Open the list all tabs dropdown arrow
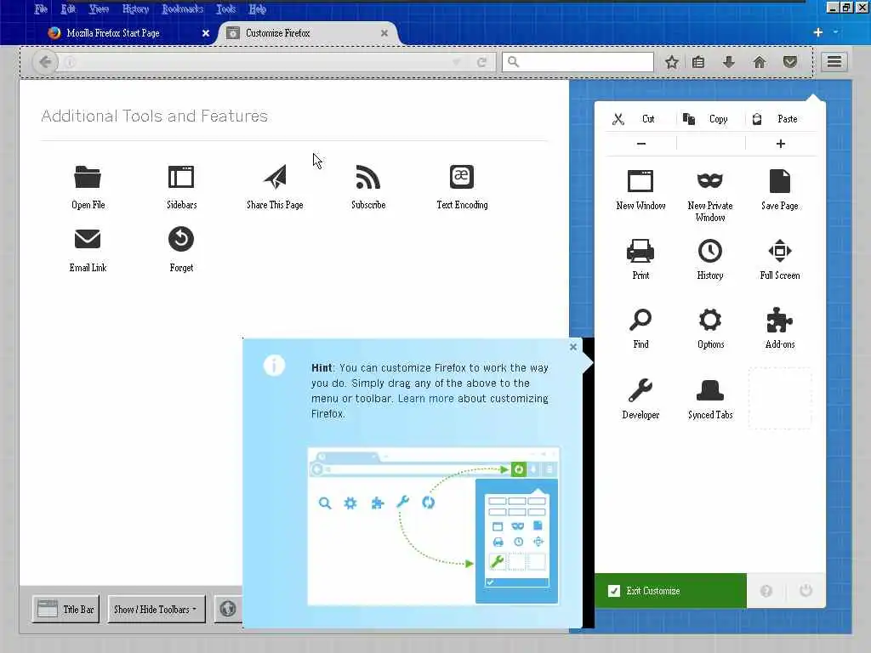The width and height of the screenshot is (871, 653). (835, 32)
